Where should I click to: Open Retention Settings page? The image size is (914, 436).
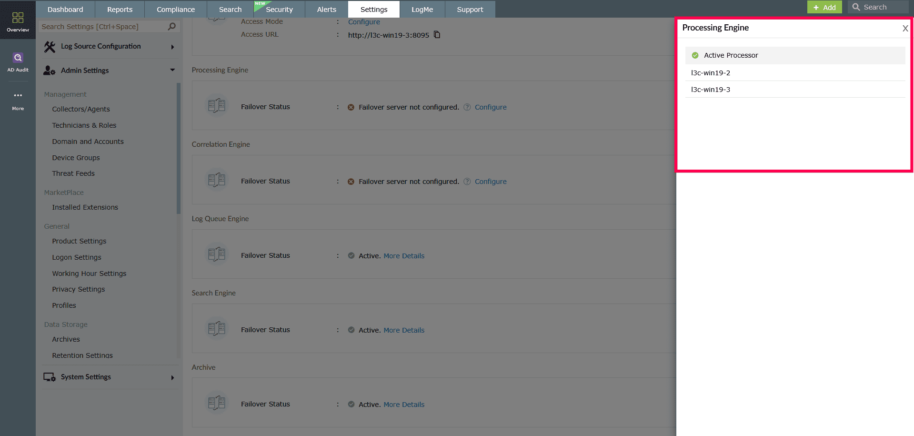(82, 355)
